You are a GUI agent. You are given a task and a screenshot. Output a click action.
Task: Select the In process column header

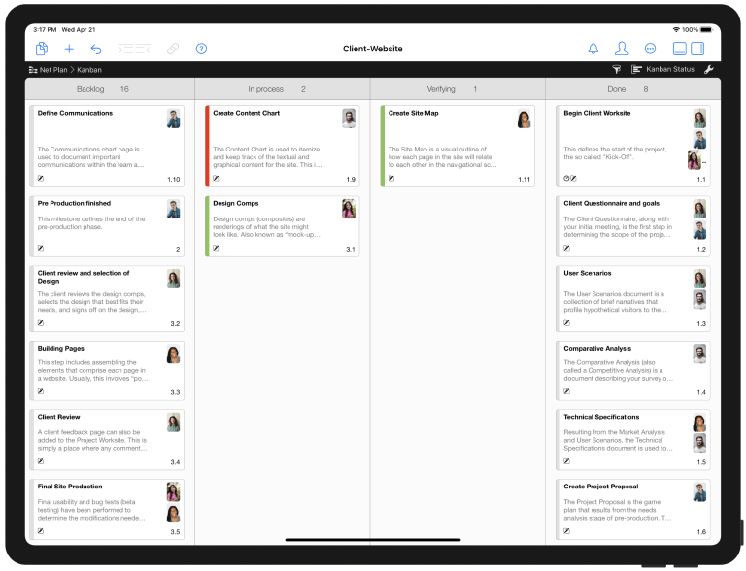[283, 89]
